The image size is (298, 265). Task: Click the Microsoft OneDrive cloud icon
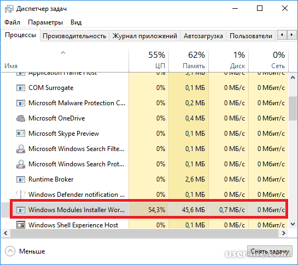[x=21, y=118]
